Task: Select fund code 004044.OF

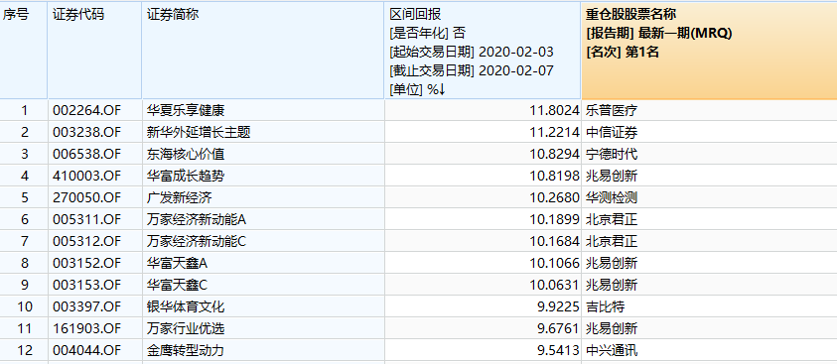Action: point(87,350)
